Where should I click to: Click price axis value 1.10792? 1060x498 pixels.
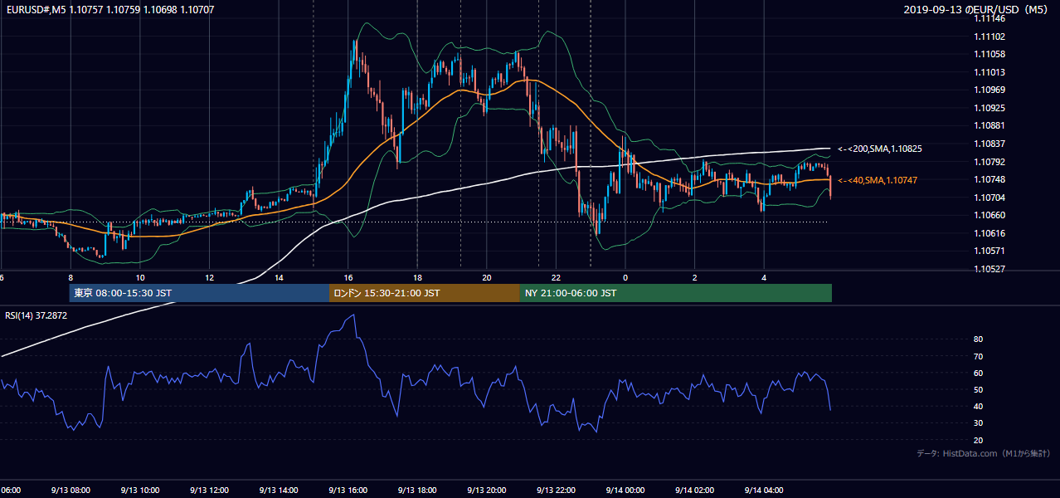click(x=989, y=162)
